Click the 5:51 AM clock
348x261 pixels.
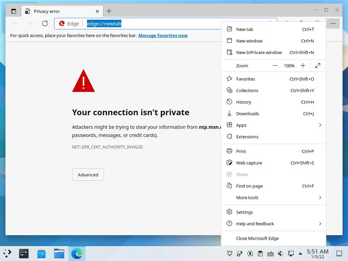tap(318, 251)
